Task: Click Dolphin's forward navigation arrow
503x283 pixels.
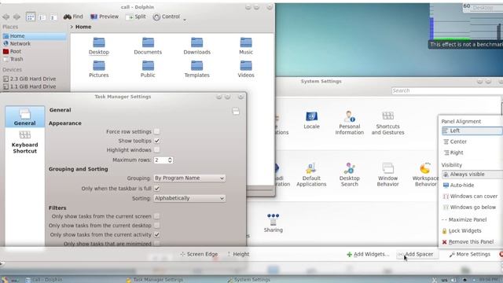Action: pyautogui.click(x=17, y=17)
